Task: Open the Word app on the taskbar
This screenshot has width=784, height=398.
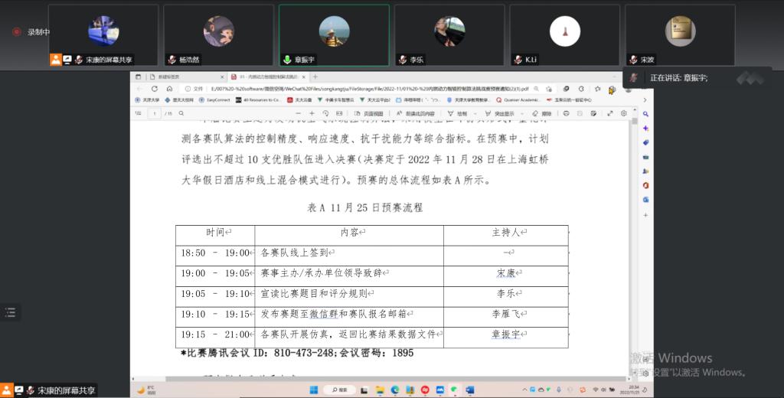Action: [x=469, y=390]
